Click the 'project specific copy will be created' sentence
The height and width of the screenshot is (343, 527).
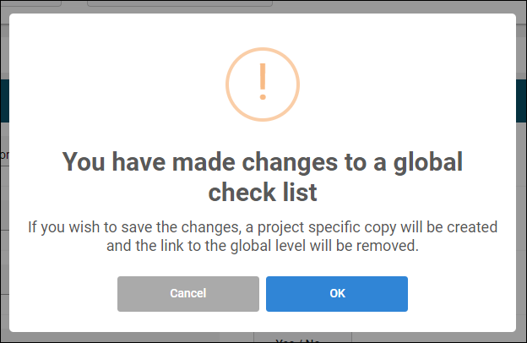[378, 227]
